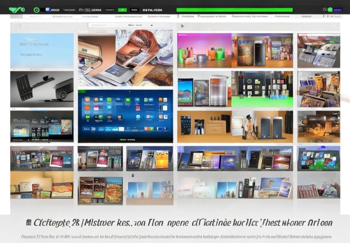
Task: Click the round green icon at top right
Action: click(x=330, y=10)
